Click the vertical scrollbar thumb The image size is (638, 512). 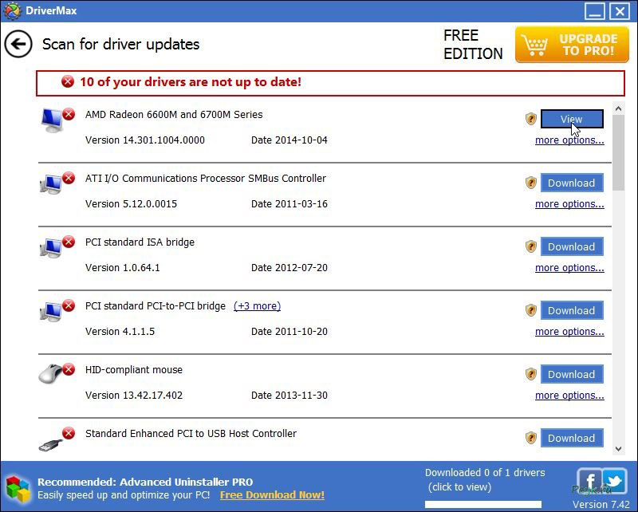pos(619,153)
